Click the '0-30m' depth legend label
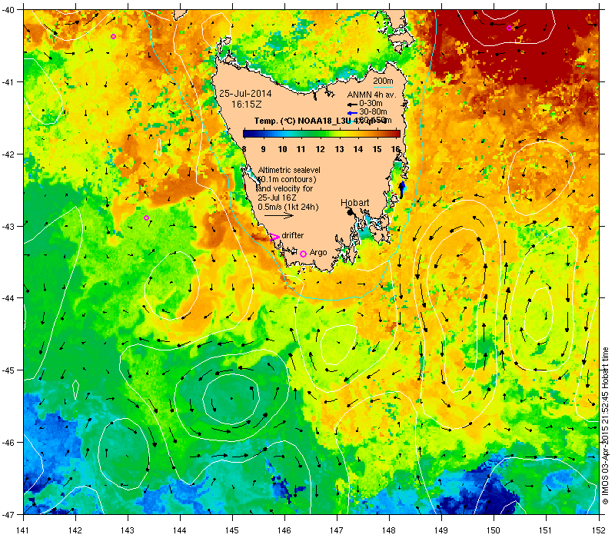This screenshot has height=538, width=615. point(371,103)
